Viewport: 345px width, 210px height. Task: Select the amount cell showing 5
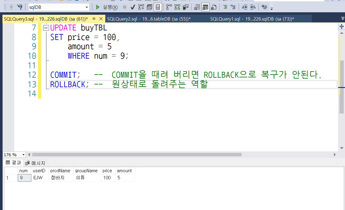[x=125, y=178]
